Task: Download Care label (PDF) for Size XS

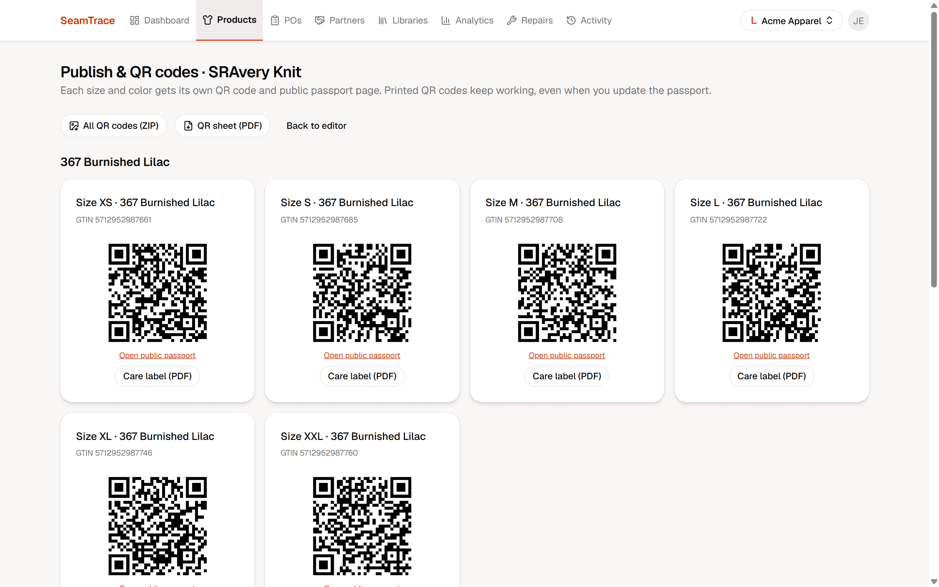Action: (x=157, y=376)
